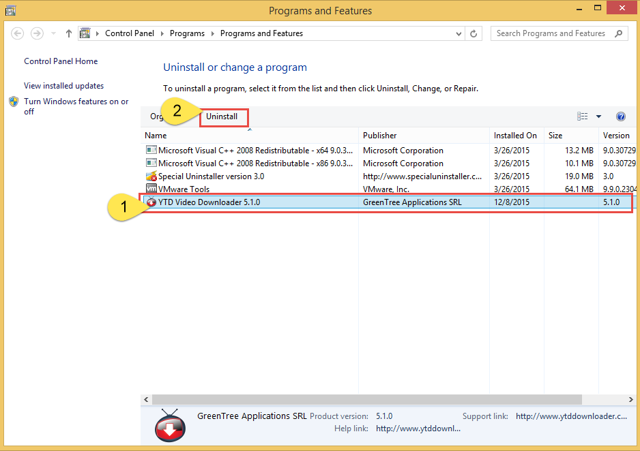Close the Programs and Features window
640x451 pixels.
tap(622, 8)
